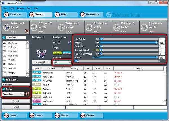Click the Category column header in the moves table
Image resolution: width=169 pixels, height=121 pixels.
[x=138, y=68]
